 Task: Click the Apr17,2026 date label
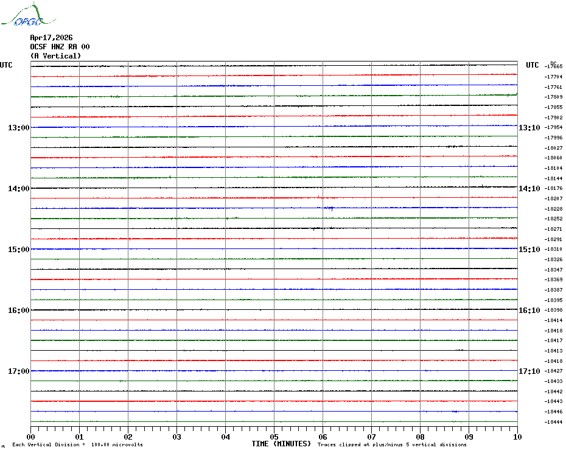click(51, 38)
